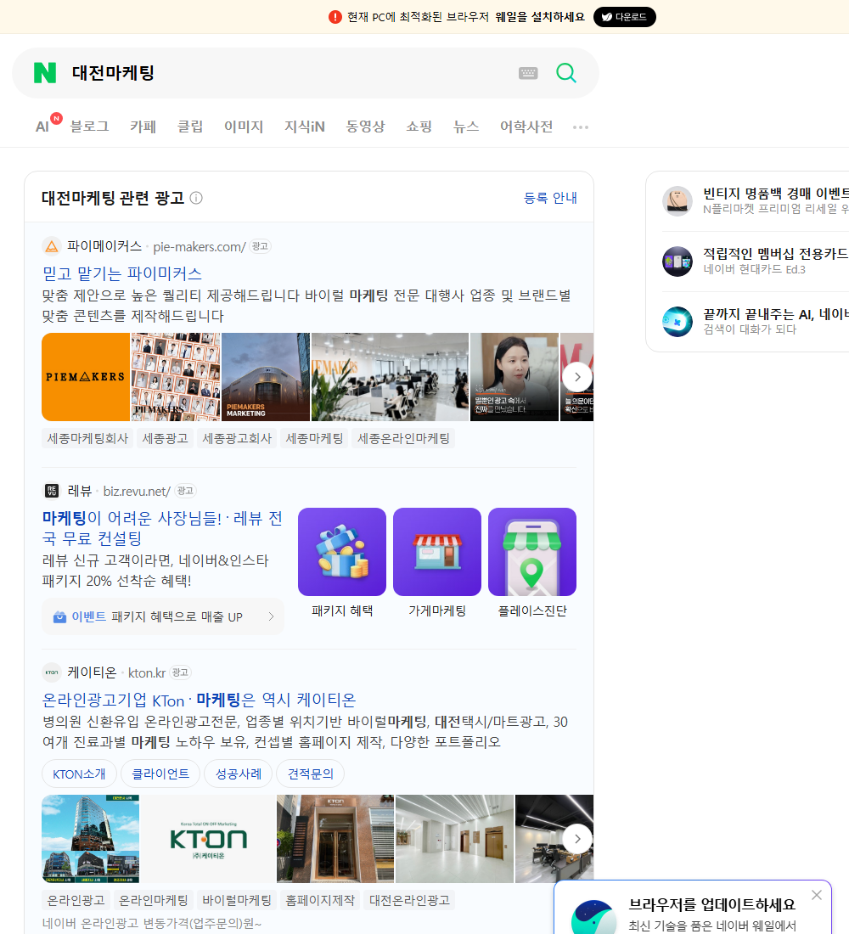The height and width of the screenshot is (934, 849).
Task: Click the 파이메이커스 orange triangle favicon
Action: pyautogui.click(x=52, y=246)
